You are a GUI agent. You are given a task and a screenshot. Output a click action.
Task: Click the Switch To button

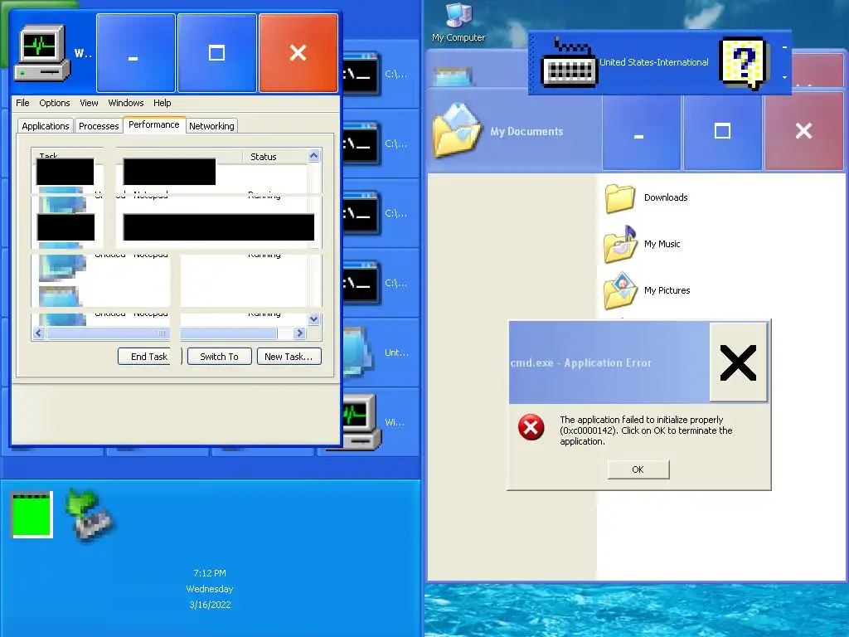tap(219, 357)
